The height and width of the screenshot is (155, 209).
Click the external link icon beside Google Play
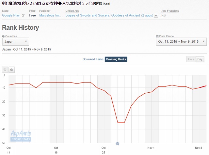point(23,15)
